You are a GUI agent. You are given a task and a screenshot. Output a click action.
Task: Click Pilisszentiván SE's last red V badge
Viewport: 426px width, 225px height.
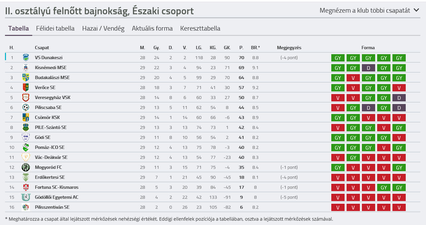399,207
